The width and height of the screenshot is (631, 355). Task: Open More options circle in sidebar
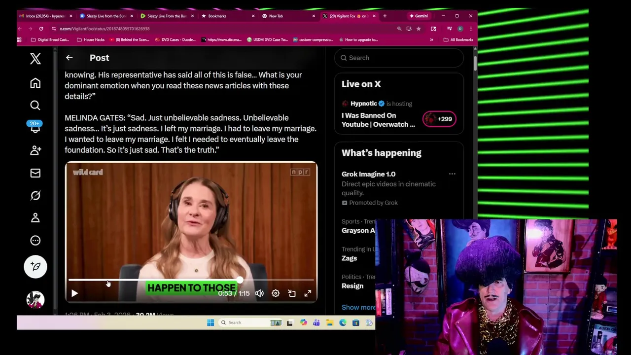(35, 241)
